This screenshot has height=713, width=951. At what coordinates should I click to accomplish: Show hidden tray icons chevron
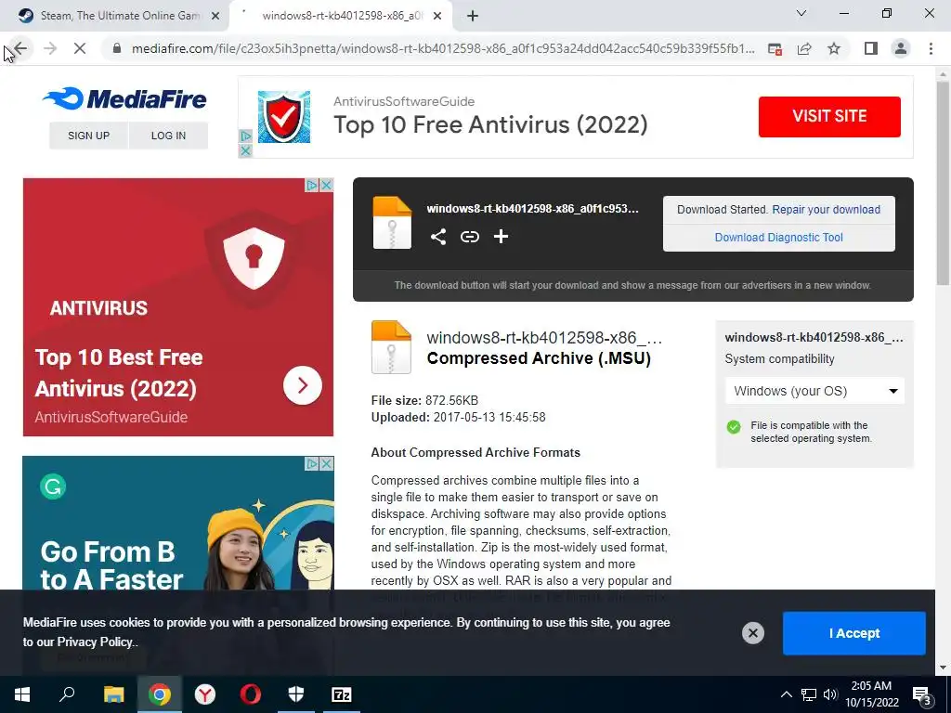(x=786, y=694)
